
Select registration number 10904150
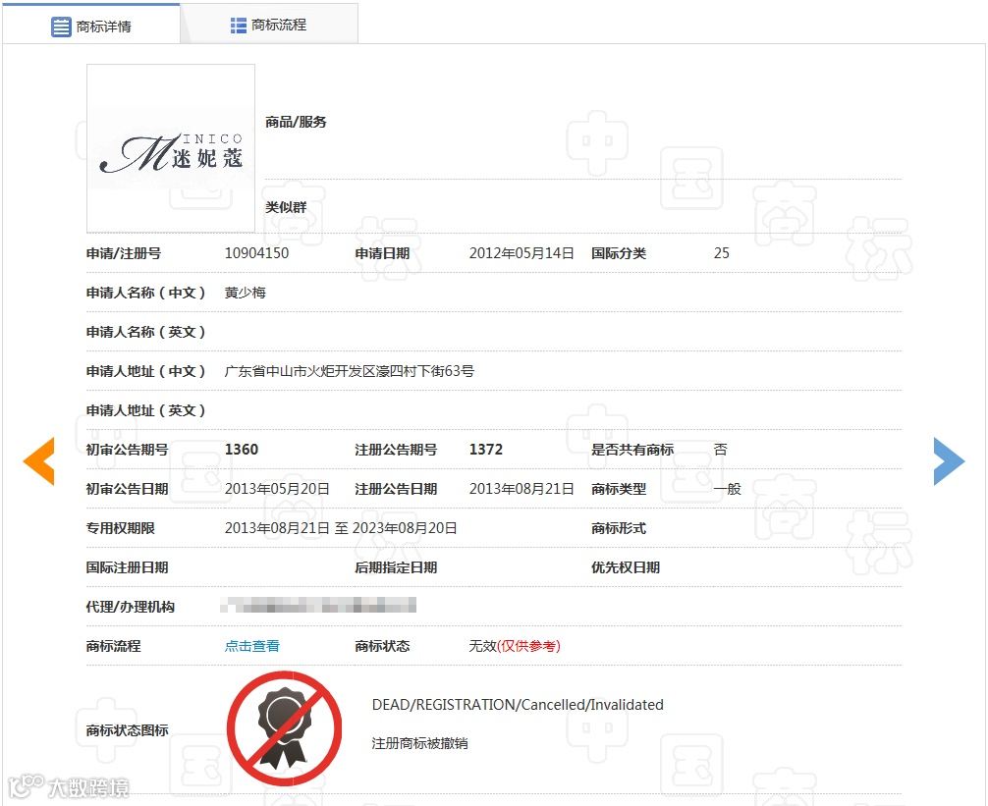point(256,253)
